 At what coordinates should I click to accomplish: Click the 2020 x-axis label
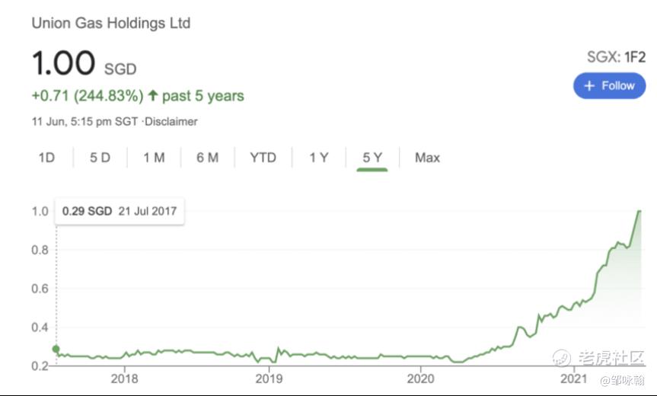pos(421,378)
